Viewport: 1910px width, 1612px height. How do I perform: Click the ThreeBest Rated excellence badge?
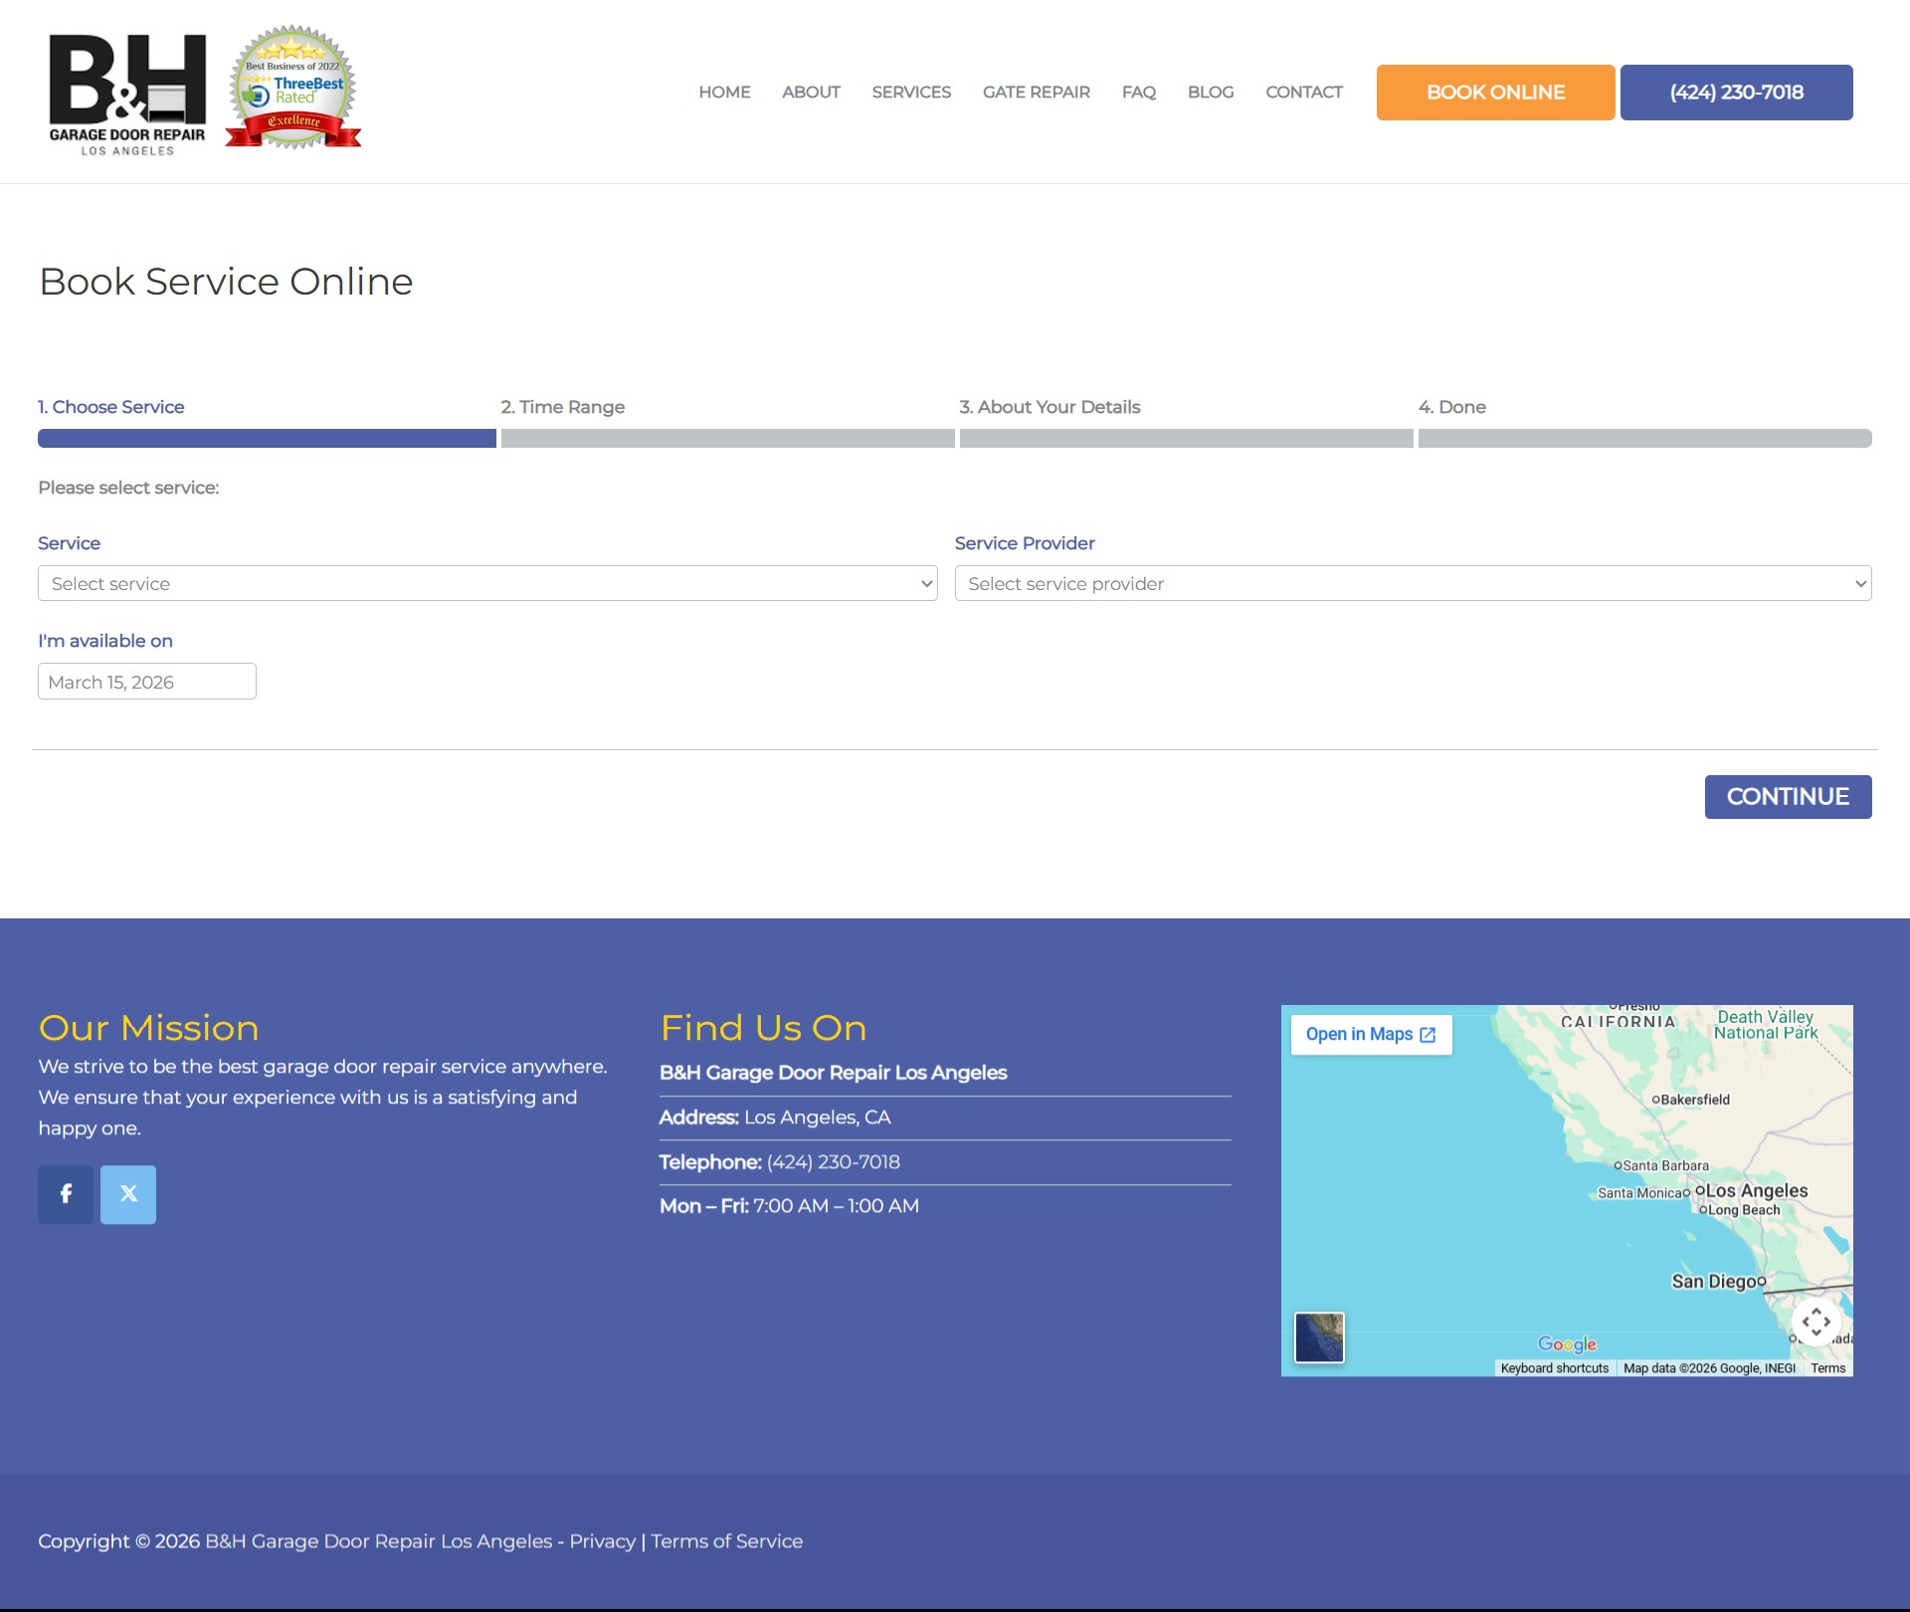pos(293,89)
